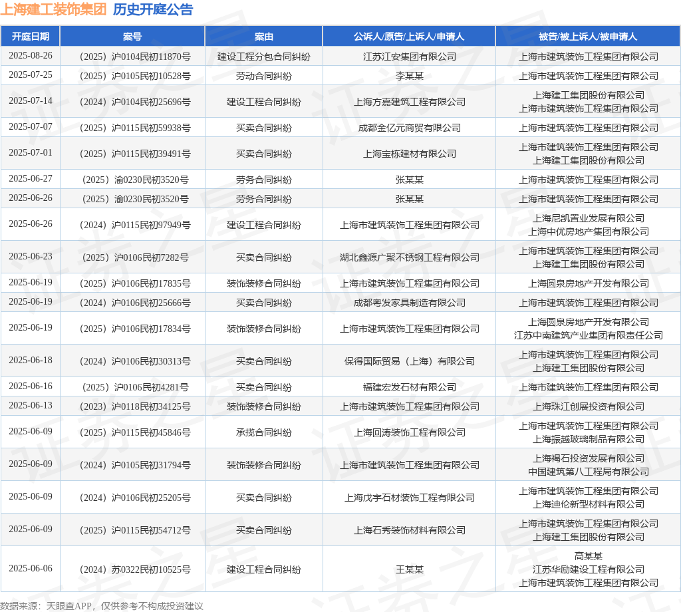
Task: Click date cell 2025-06-23
Action: click(31, 257)
